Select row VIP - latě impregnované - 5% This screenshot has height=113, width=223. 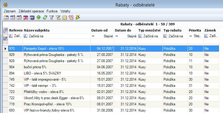(x=113, y=79)
